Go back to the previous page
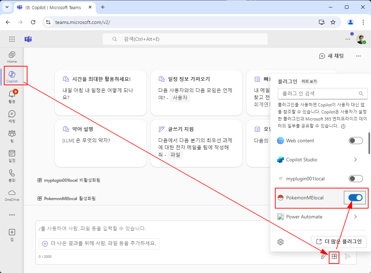This screenshot has height=273, width=371. pyautogui.click(x=8, y=22)
